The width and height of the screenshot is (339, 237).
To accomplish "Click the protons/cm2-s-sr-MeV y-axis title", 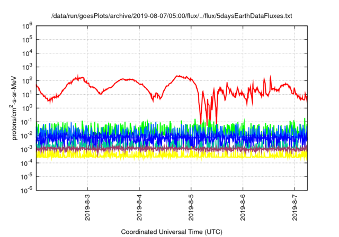I will tap(13, 108).
